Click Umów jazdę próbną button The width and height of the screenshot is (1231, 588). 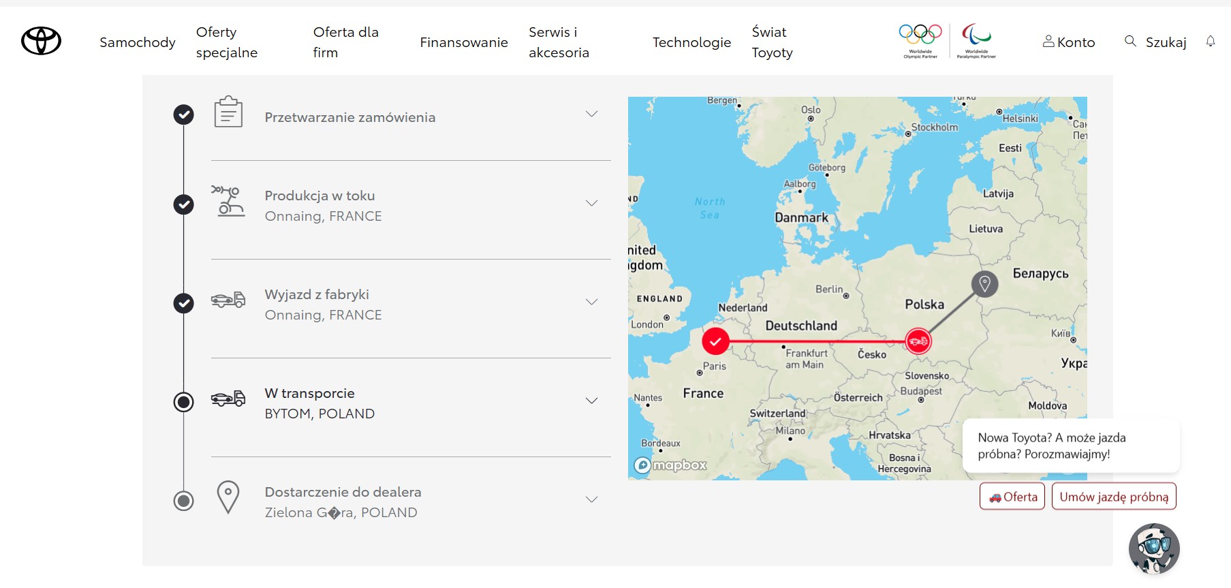(x=1114, y=497)
